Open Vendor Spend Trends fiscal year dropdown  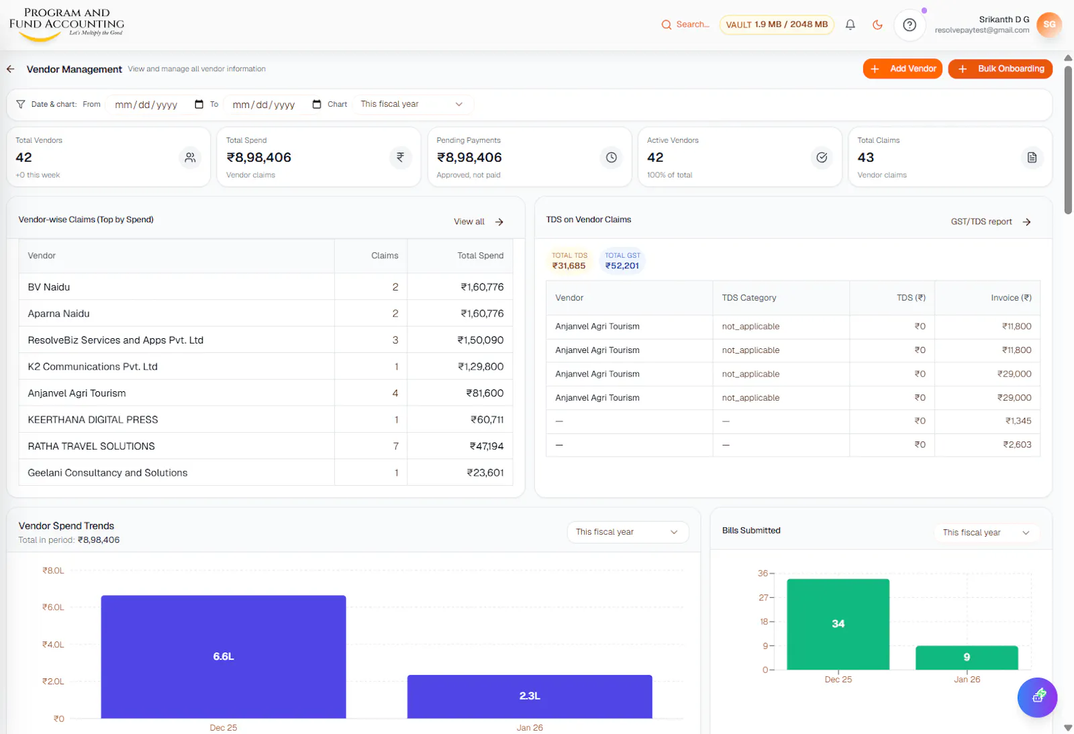click(628, 532)
